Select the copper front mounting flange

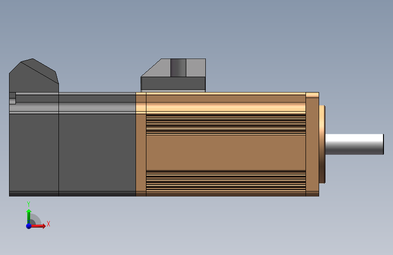point(312,144)
